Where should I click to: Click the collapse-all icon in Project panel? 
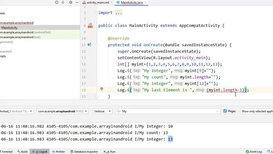(x=63, y=2)
